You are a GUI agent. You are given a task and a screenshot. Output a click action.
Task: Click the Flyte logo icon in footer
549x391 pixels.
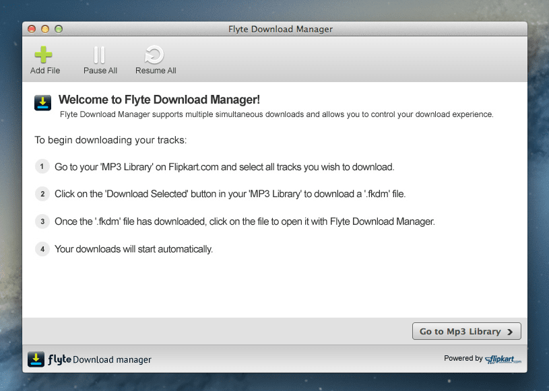click(36, 359)
